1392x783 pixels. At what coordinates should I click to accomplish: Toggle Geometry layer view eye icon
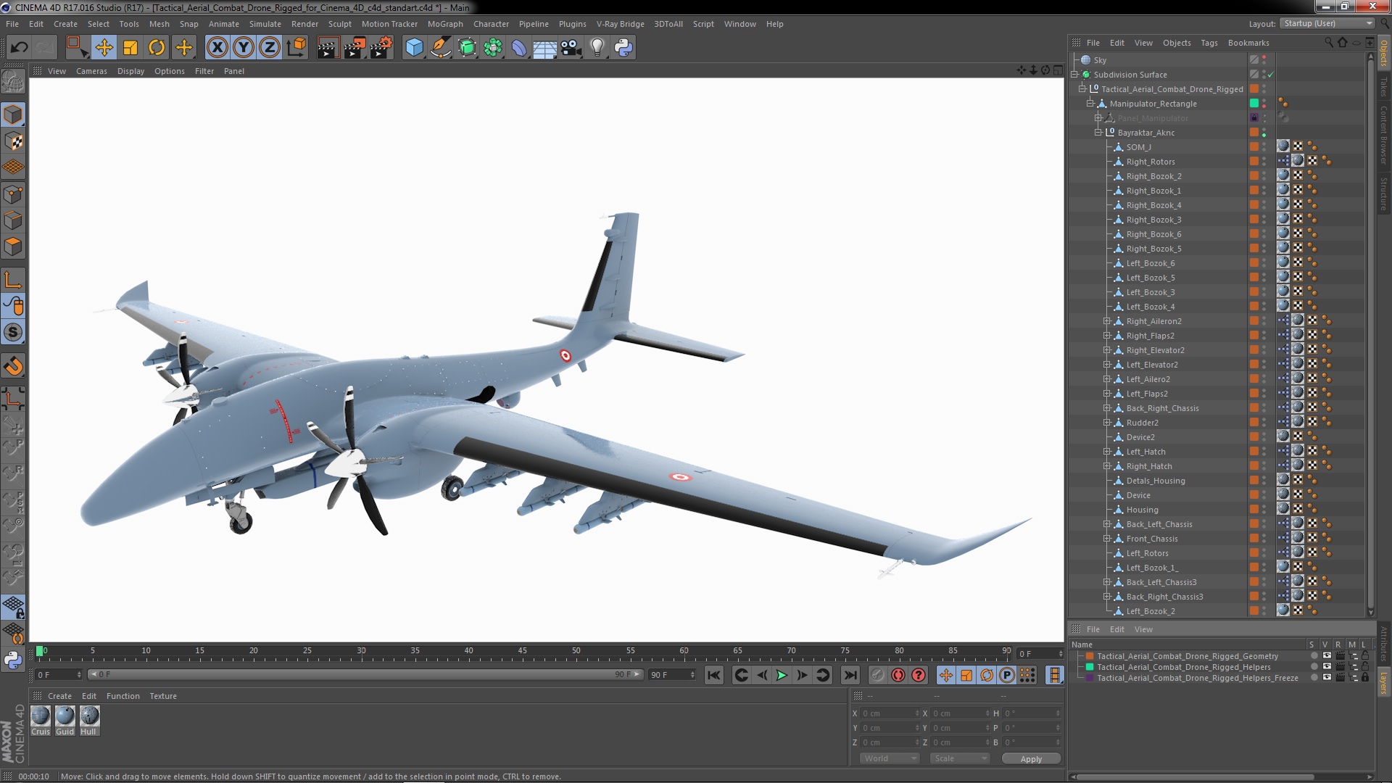click(x=1327, y=656)
